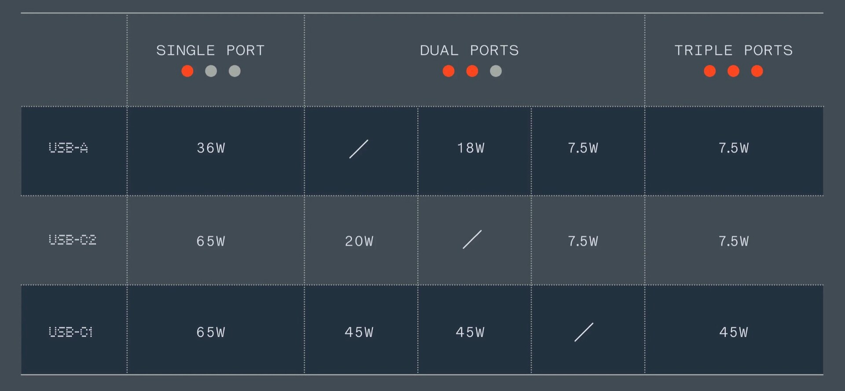Select the Dual Ports column header
The image size is (845, 391).
(x=469, y=50)
